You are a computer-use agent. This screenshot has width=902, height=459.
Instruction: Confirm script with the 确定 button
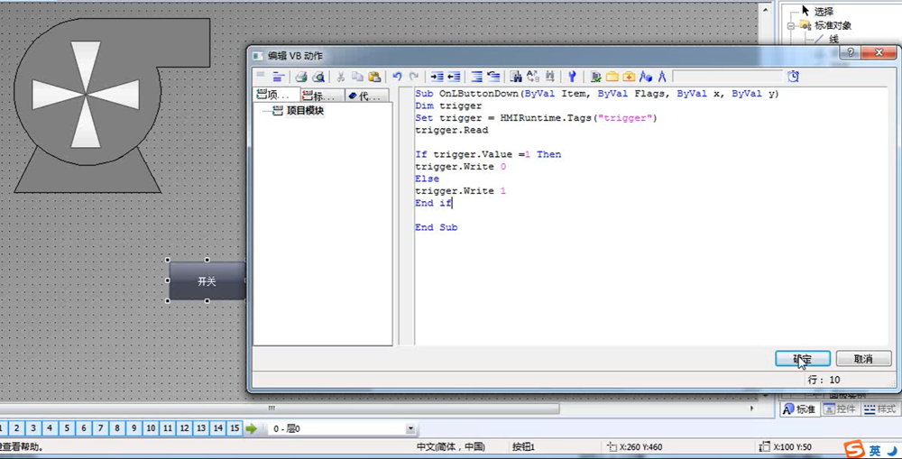pyautogui.click(x=802, y=359)
